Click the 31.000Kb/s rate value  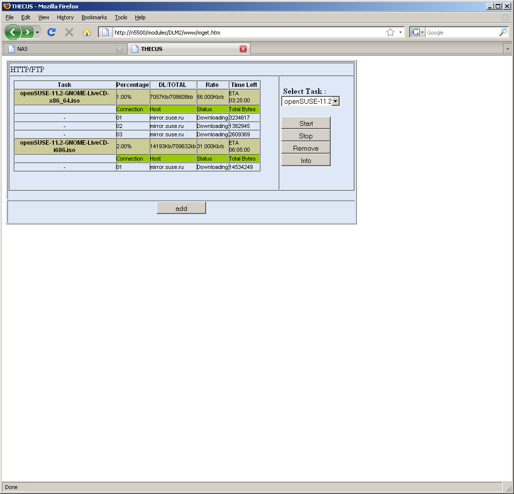[211, 146]
